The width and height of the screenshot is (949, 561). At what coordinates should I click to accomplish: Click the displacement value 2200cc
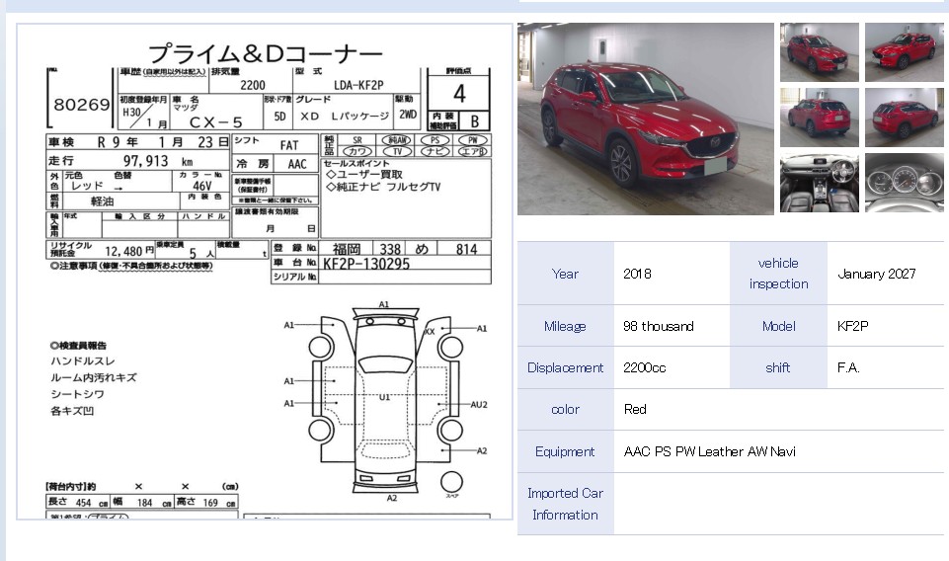(644, 368)
